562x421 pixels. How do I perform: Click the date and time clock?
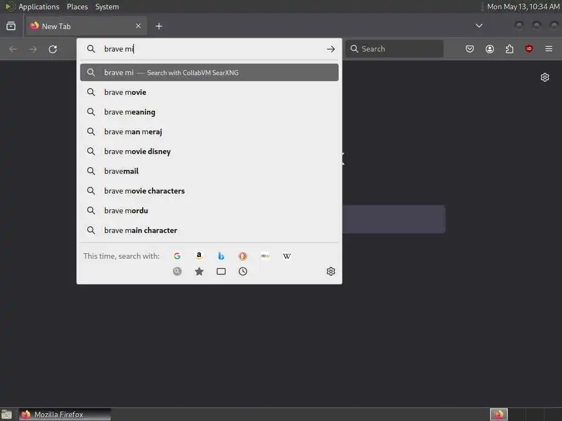pos(523,7)
